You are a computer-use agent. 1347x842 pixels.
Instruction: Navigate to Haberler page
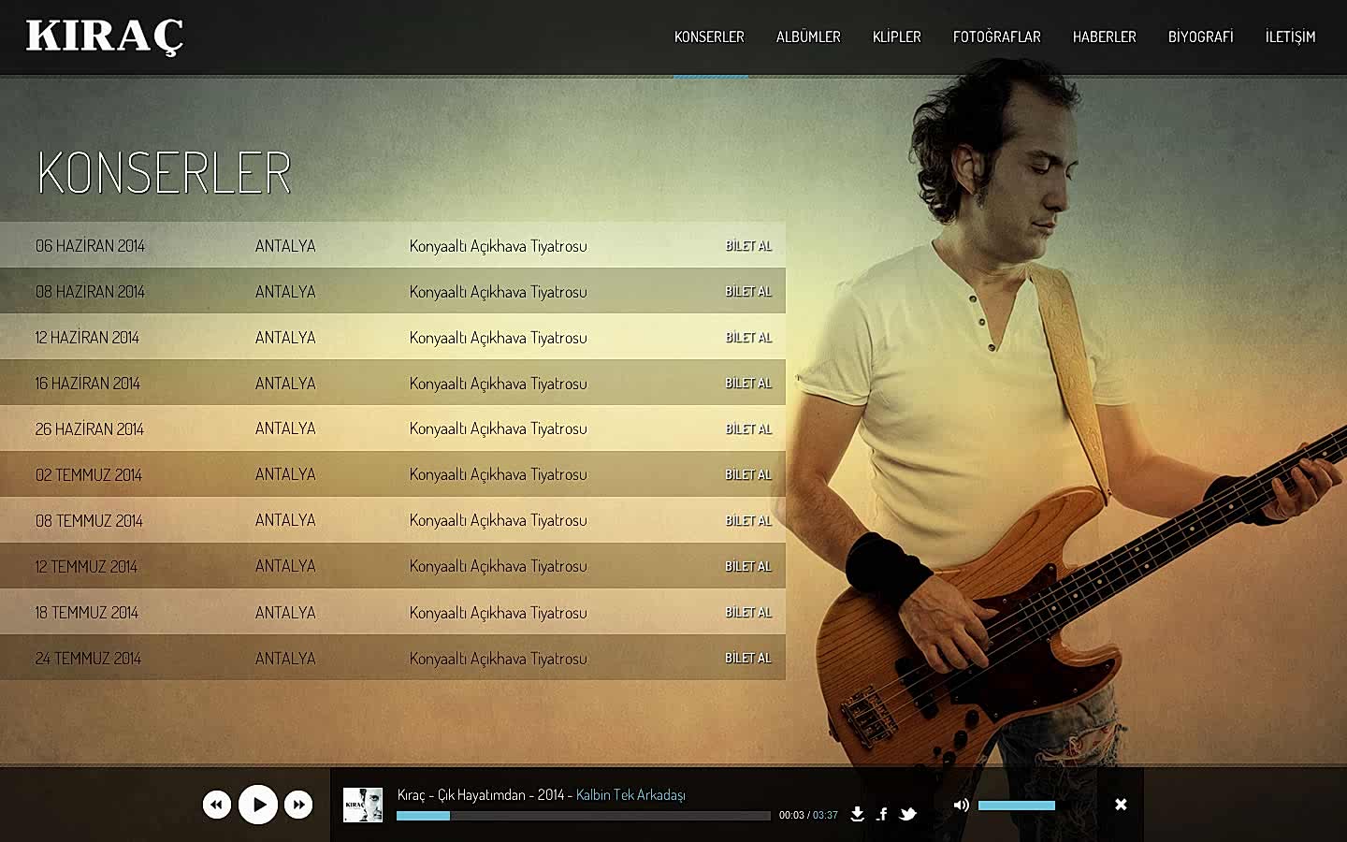1104,36
